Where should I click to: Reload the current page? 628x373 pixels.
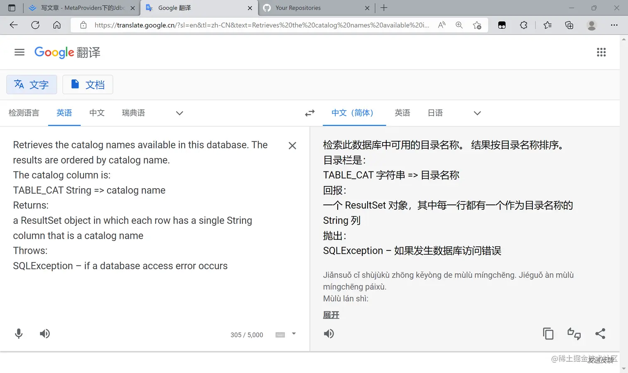[35, 25]
